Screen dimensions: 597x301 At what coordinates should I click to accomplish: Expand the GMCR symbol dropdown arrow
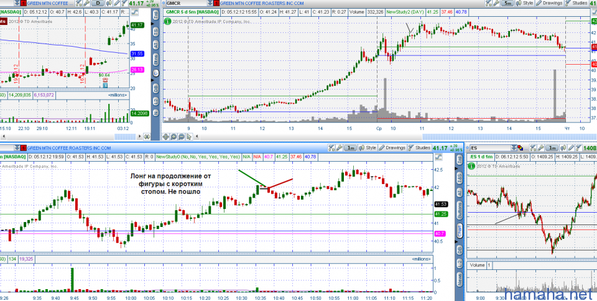tap(210, 3)
